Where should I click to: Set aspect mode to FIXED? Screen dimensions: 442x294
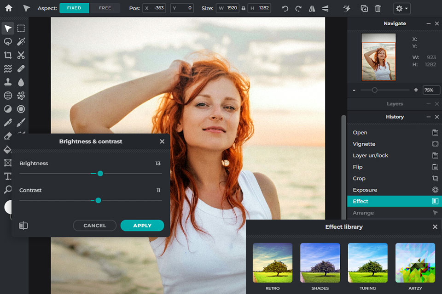(74, 8)
